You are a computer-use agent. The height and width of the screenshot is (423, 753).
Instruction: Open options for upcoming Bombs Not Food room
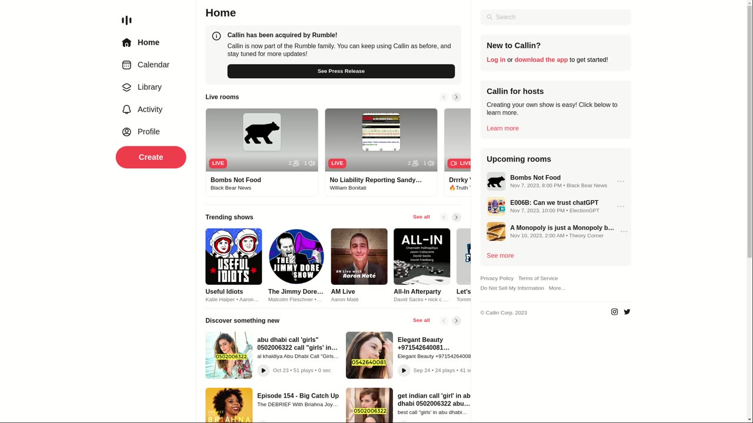click(x=621, y=182)
